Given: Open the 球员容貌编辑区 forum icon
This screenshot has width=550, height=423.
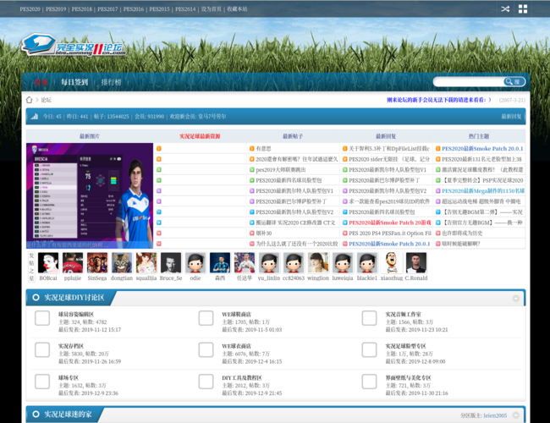Looking at the screenshot, I should [x=42, y=318].
